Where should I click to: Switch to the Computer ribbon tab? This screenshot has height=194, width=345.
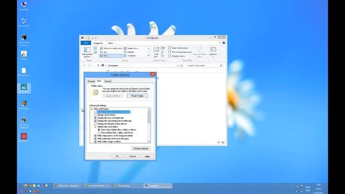point(98,43)
